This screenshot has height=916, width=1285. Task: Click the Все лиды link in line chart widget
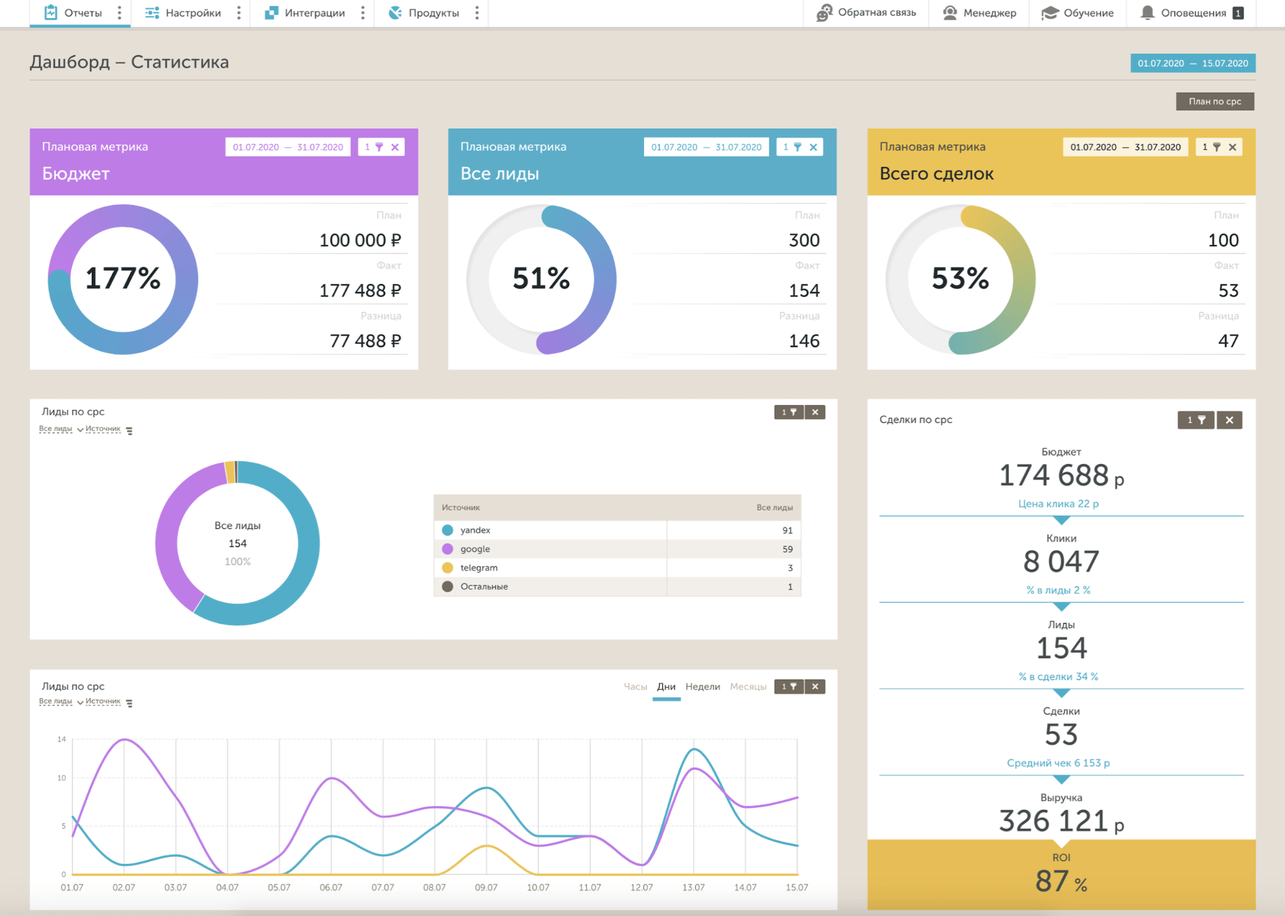coord(55,701)
